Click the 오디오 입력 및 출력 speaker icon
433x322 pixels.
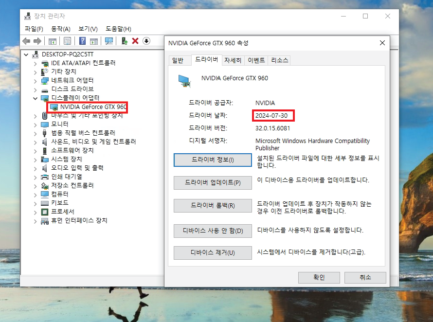(44, 168)
